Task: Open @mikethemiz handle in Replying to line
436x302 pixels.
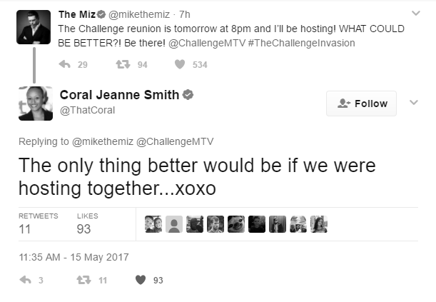Action: pyautogui.click(x=103, y=141)
